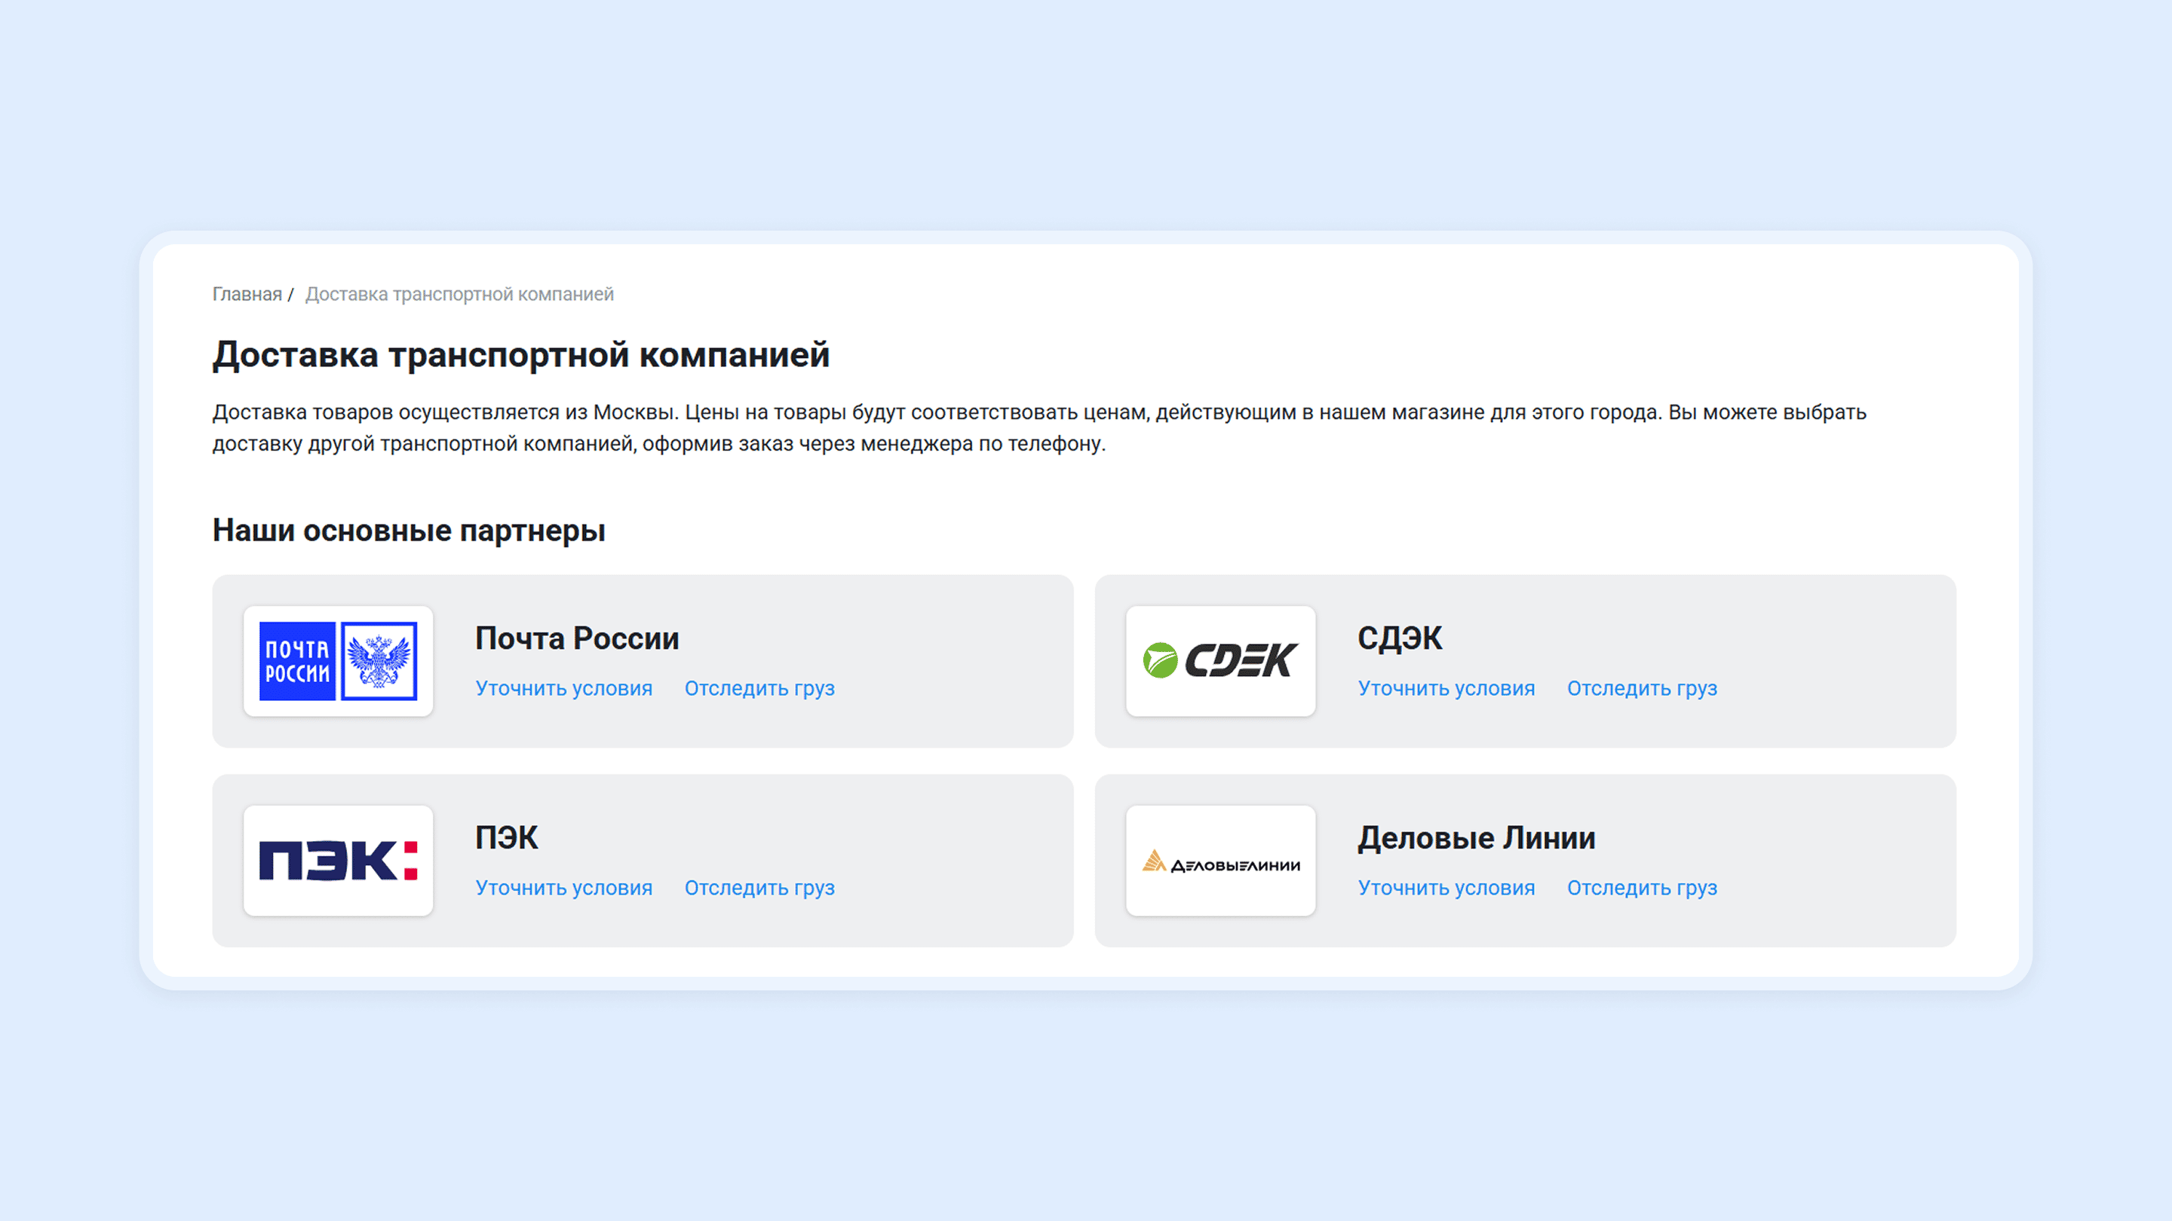Click Отследить груз under Почта России
This screenshot has width=2172, height=1221.
pyautogui.click(x=759, y=688)
